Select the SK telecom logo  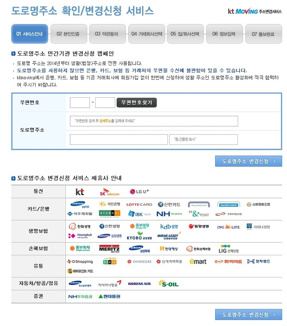point(110,192)
